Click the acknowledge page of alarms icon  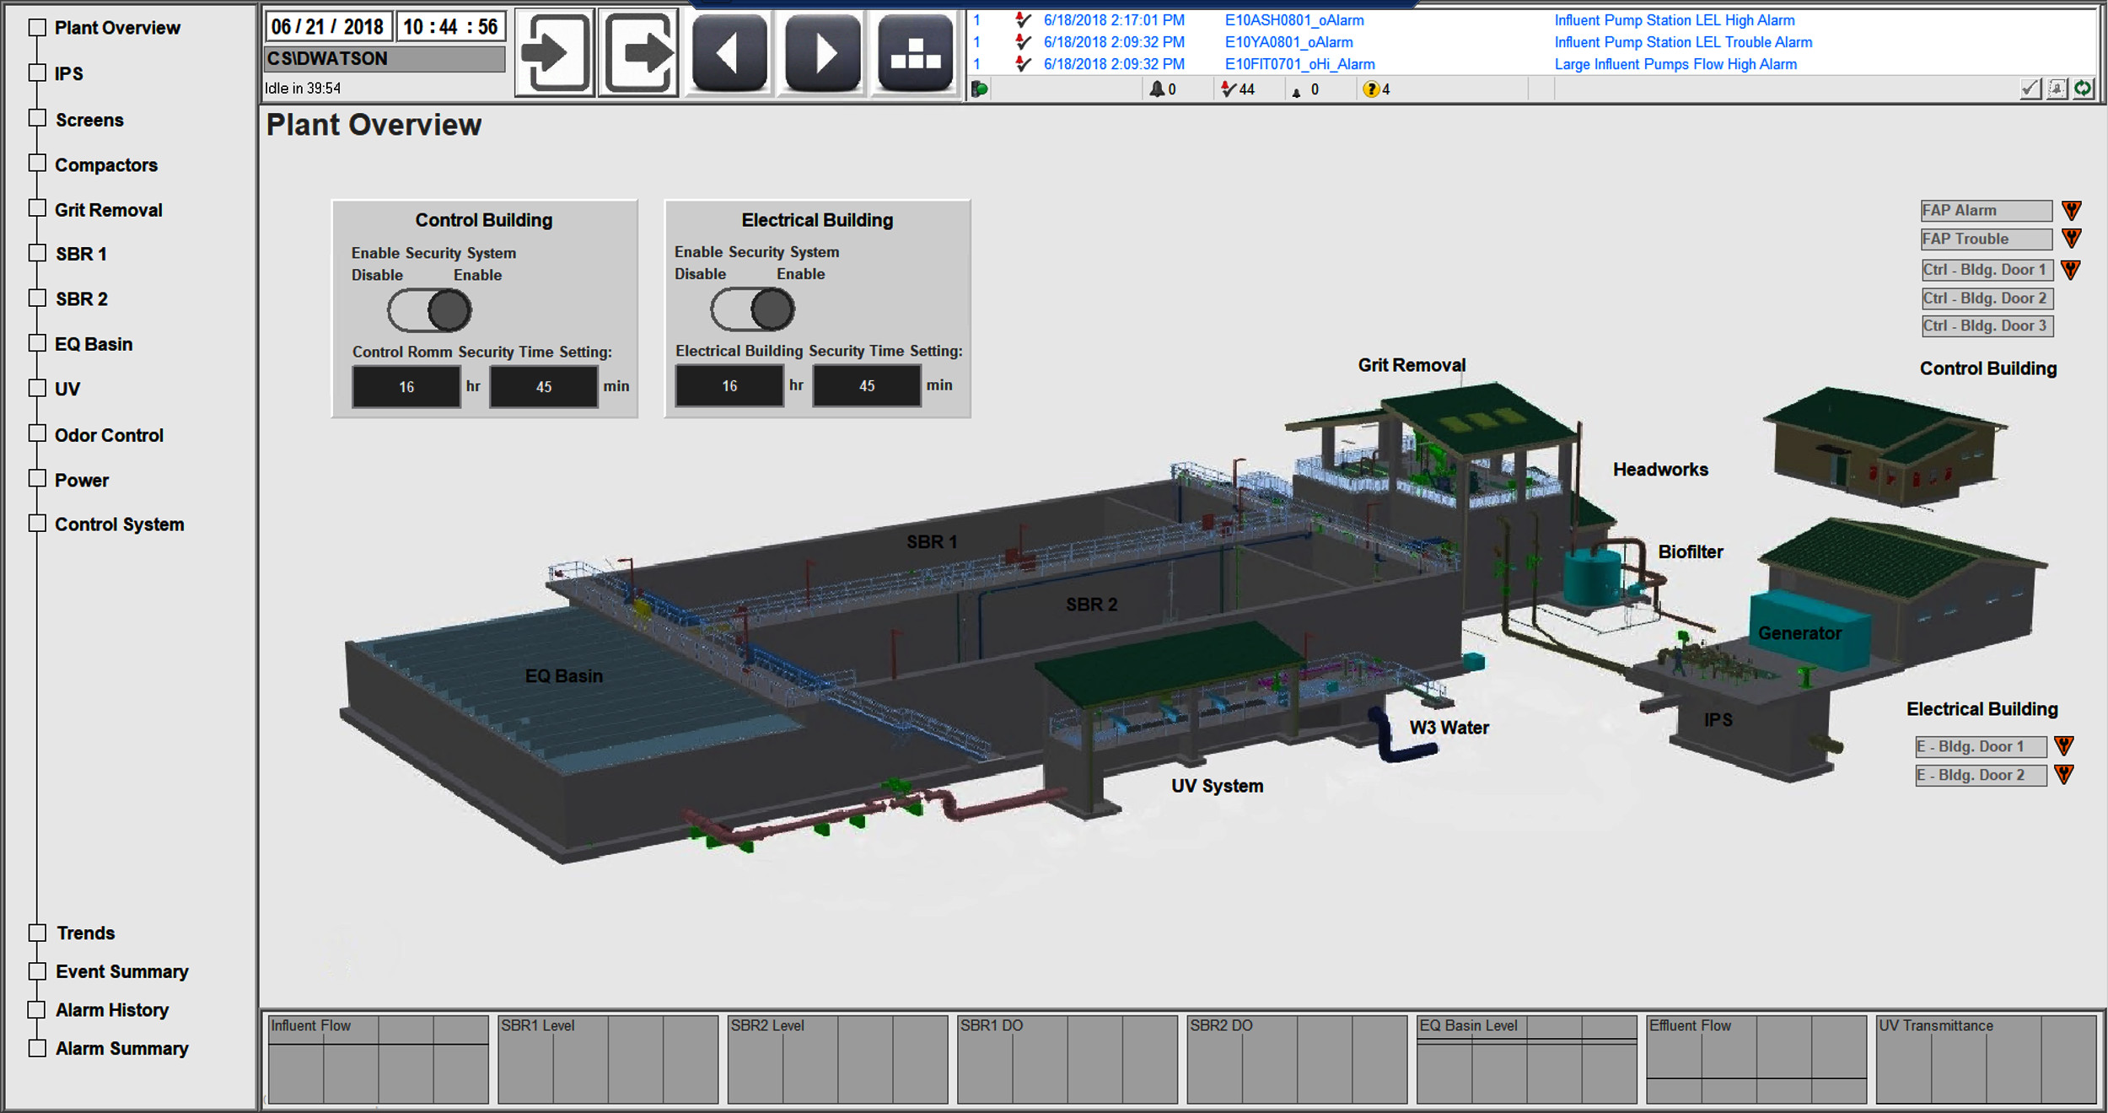click(x=2057, y=89)
